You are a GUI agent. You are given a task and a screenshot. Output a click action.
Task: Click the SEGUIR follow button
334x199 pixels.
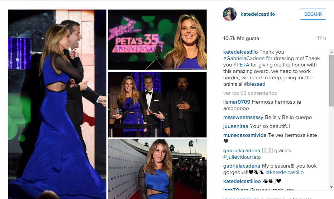[313, 14]
